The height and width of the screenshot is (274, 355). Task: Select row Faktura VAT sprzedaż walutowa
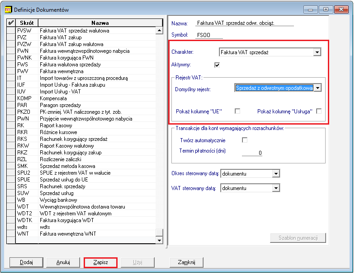[85, 31]
